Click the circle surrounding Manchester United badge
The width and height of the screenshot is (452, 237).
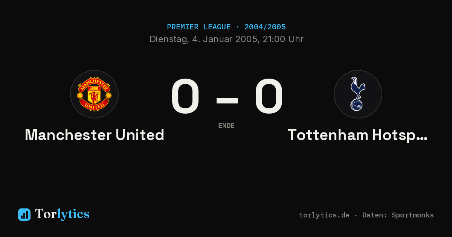point(94,94)
